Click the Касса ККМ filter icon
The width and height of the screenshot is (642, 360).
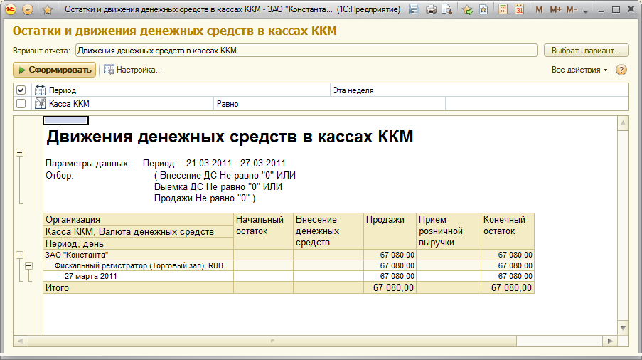pos(40,104)
